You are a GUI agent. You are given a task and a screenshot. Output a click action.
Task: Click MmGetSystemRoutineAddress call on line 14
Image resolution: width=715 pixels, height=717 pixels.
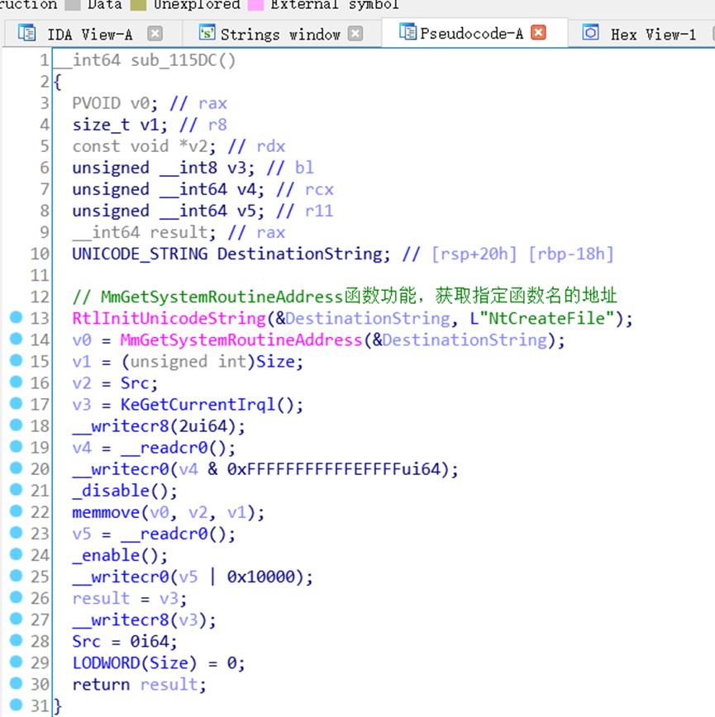[x=241, y=340]
